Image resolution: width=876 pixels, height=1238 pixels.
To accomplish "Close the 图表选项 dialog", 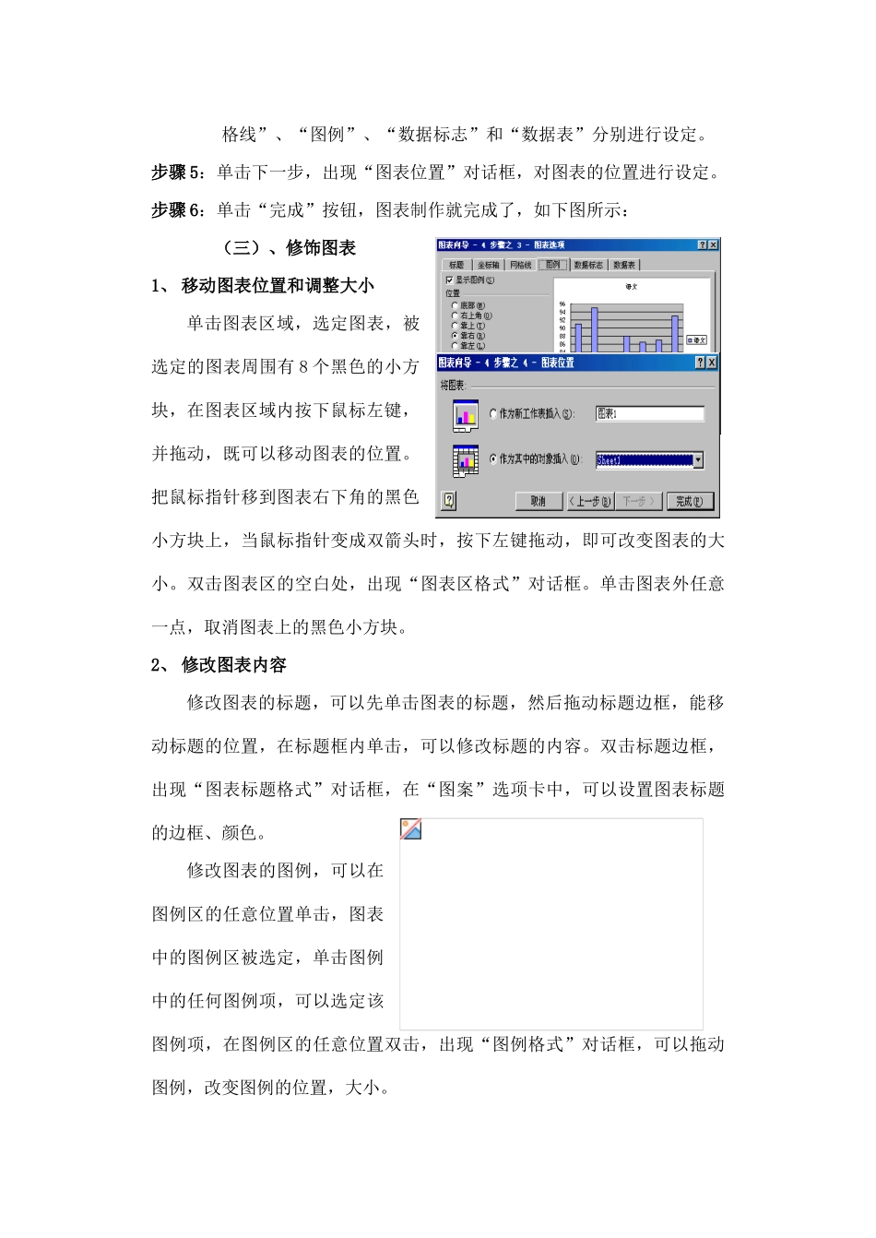I will 714,244.
